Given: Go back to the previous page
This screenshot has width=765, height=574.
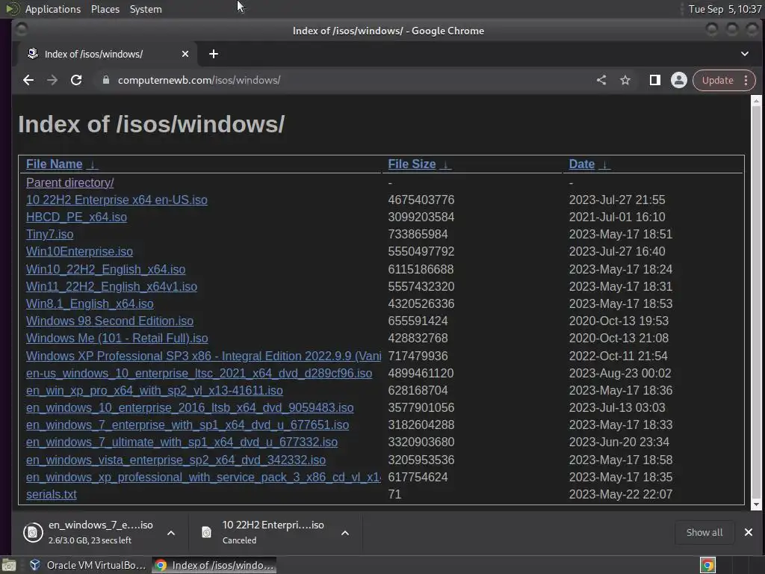Looking at the screenshot, I should (28, 80).
